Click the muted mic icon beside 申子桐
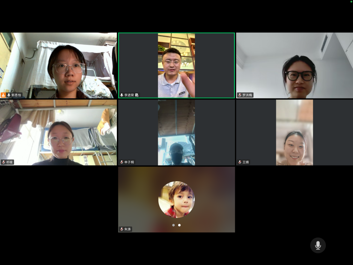This screenshot has height=265, width=353. coord(122,162)
